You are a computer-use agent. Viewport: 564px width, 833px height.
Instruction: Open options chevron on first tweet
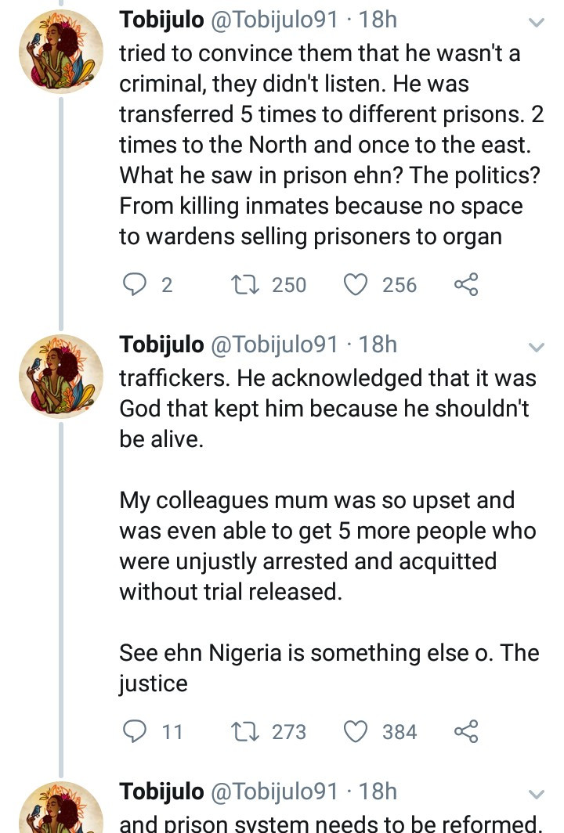point(537,23)
